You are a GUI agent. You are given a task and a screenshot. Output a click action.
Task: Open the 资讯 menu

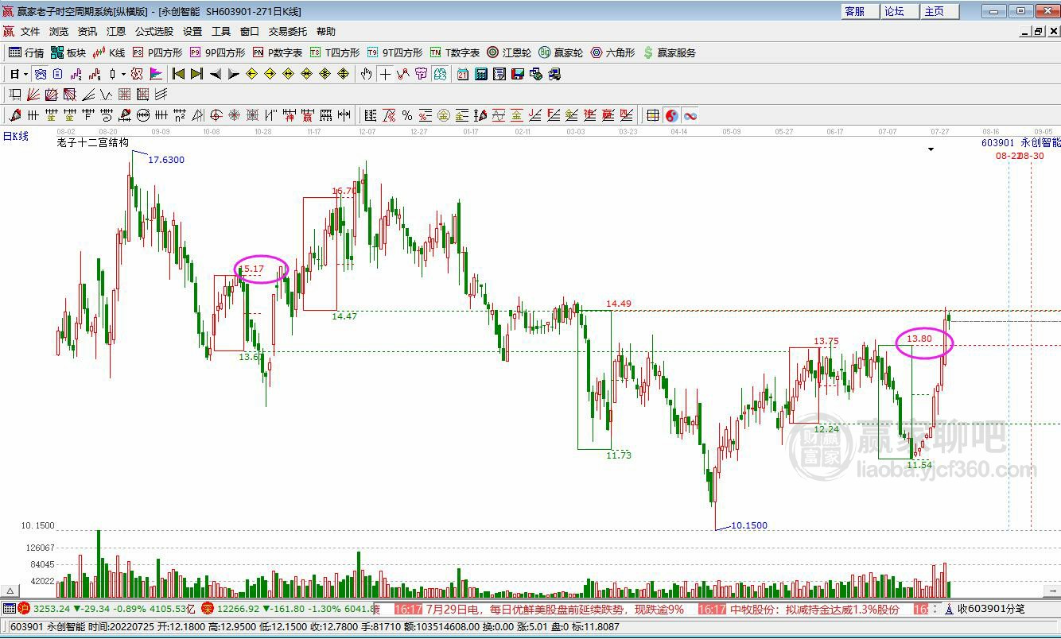click(87, 32)
